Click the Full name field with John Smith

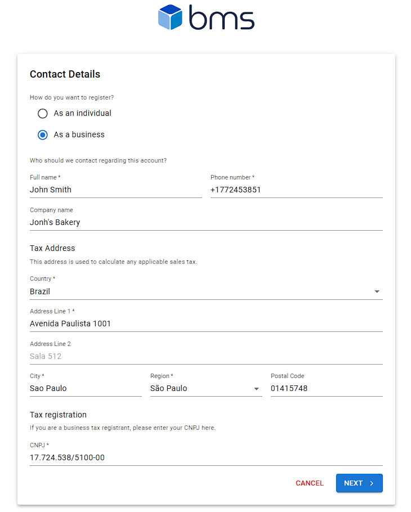(x=115, y=190)
